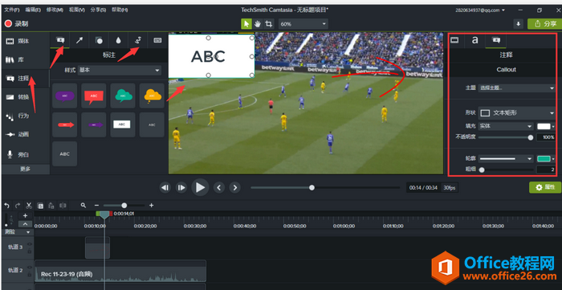
Task: Open the 视图 menu
Action: coord(77,10)
